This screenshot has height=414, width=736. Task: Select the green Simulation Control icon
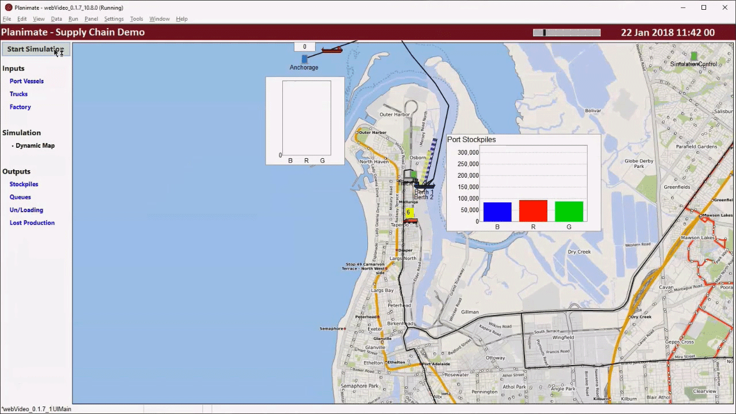694,56
